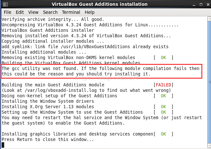Click the 'Press Return to close this window...' line
Image resolution: width=211 pixels, height=149 pixels.
click(x=48, y=139)
